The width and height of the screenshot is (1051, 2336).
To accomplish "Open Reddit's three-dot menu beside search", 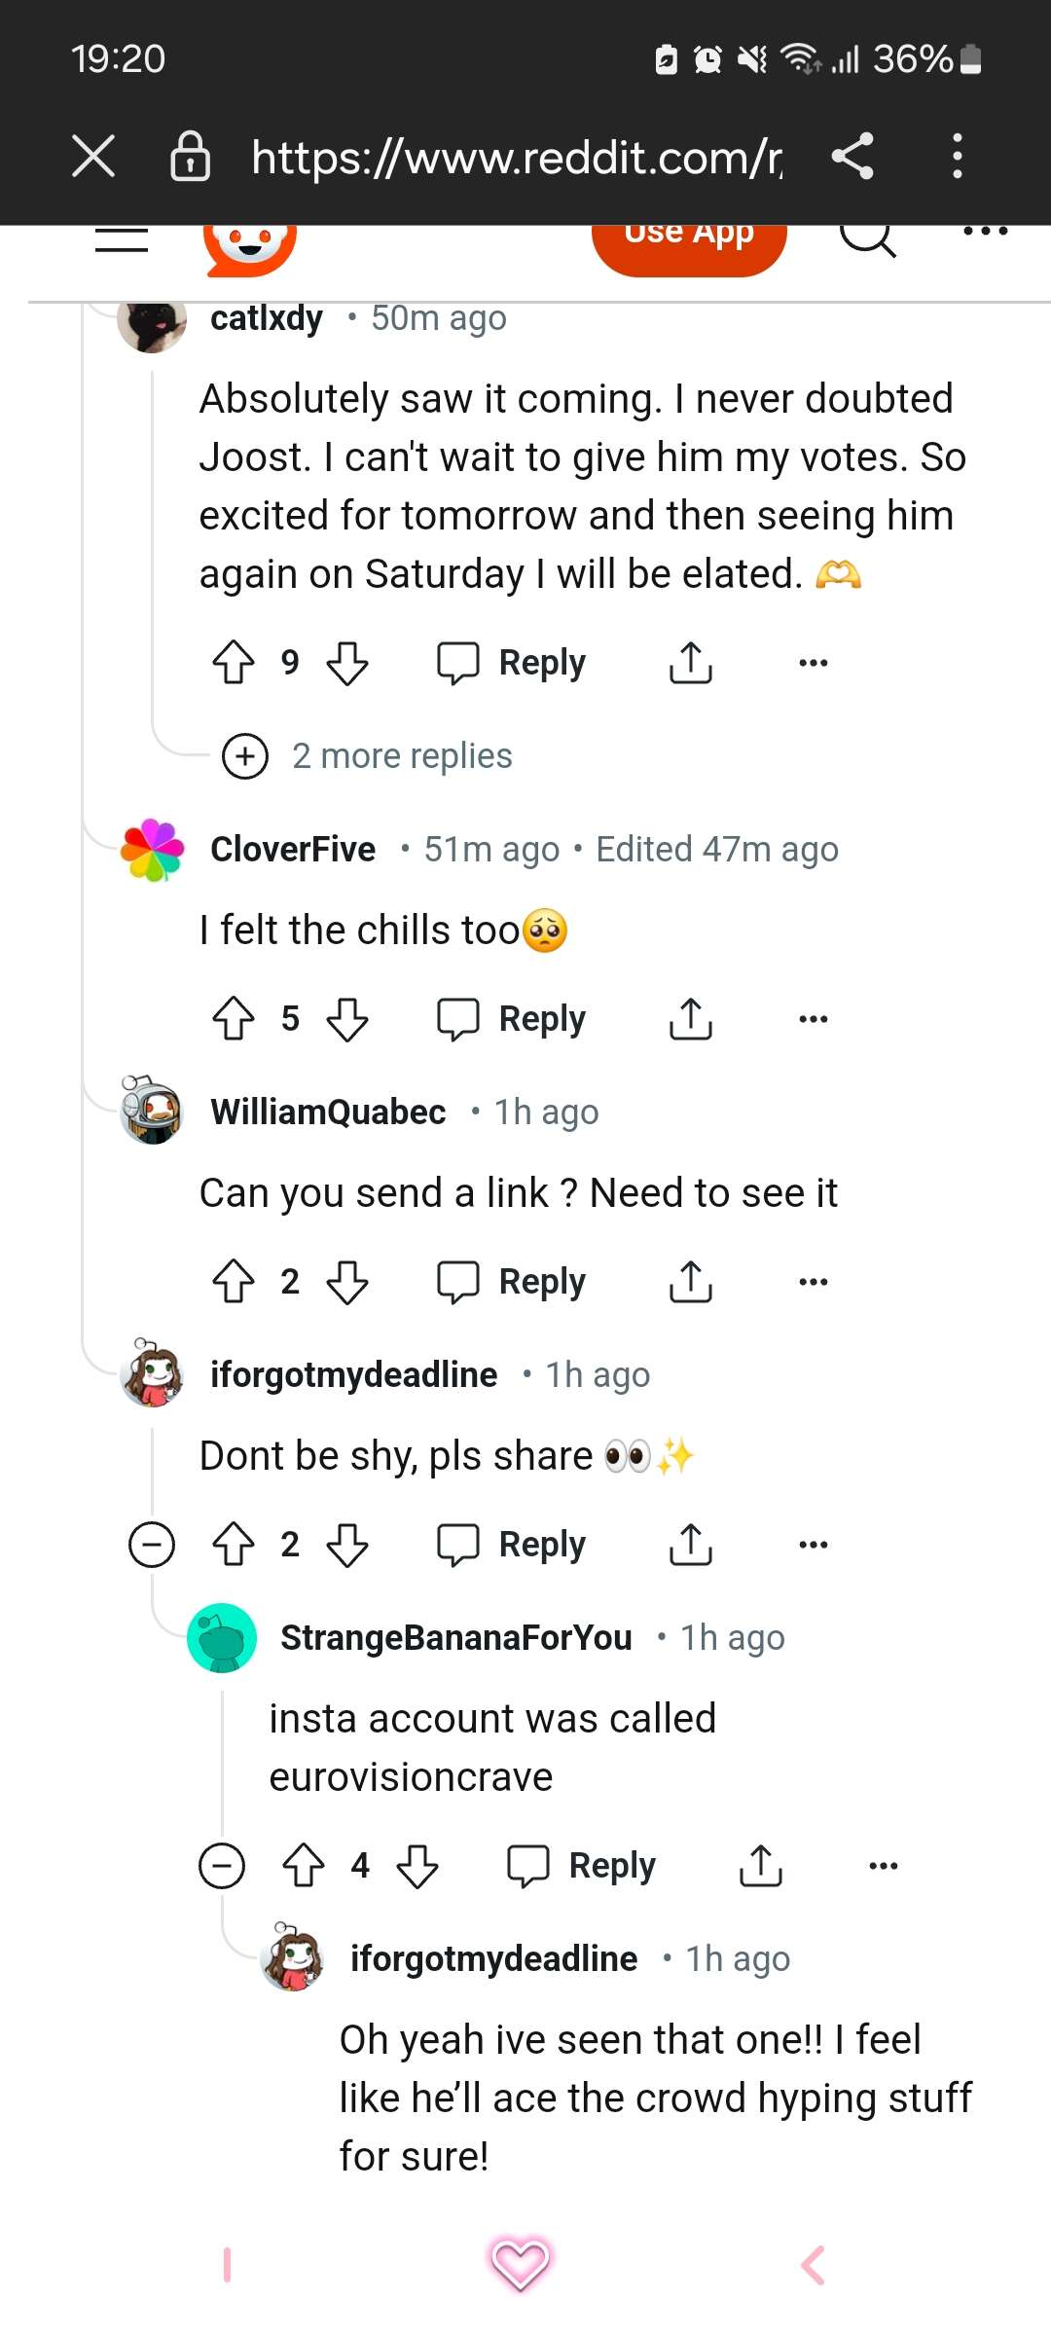I will pos(985,232).
